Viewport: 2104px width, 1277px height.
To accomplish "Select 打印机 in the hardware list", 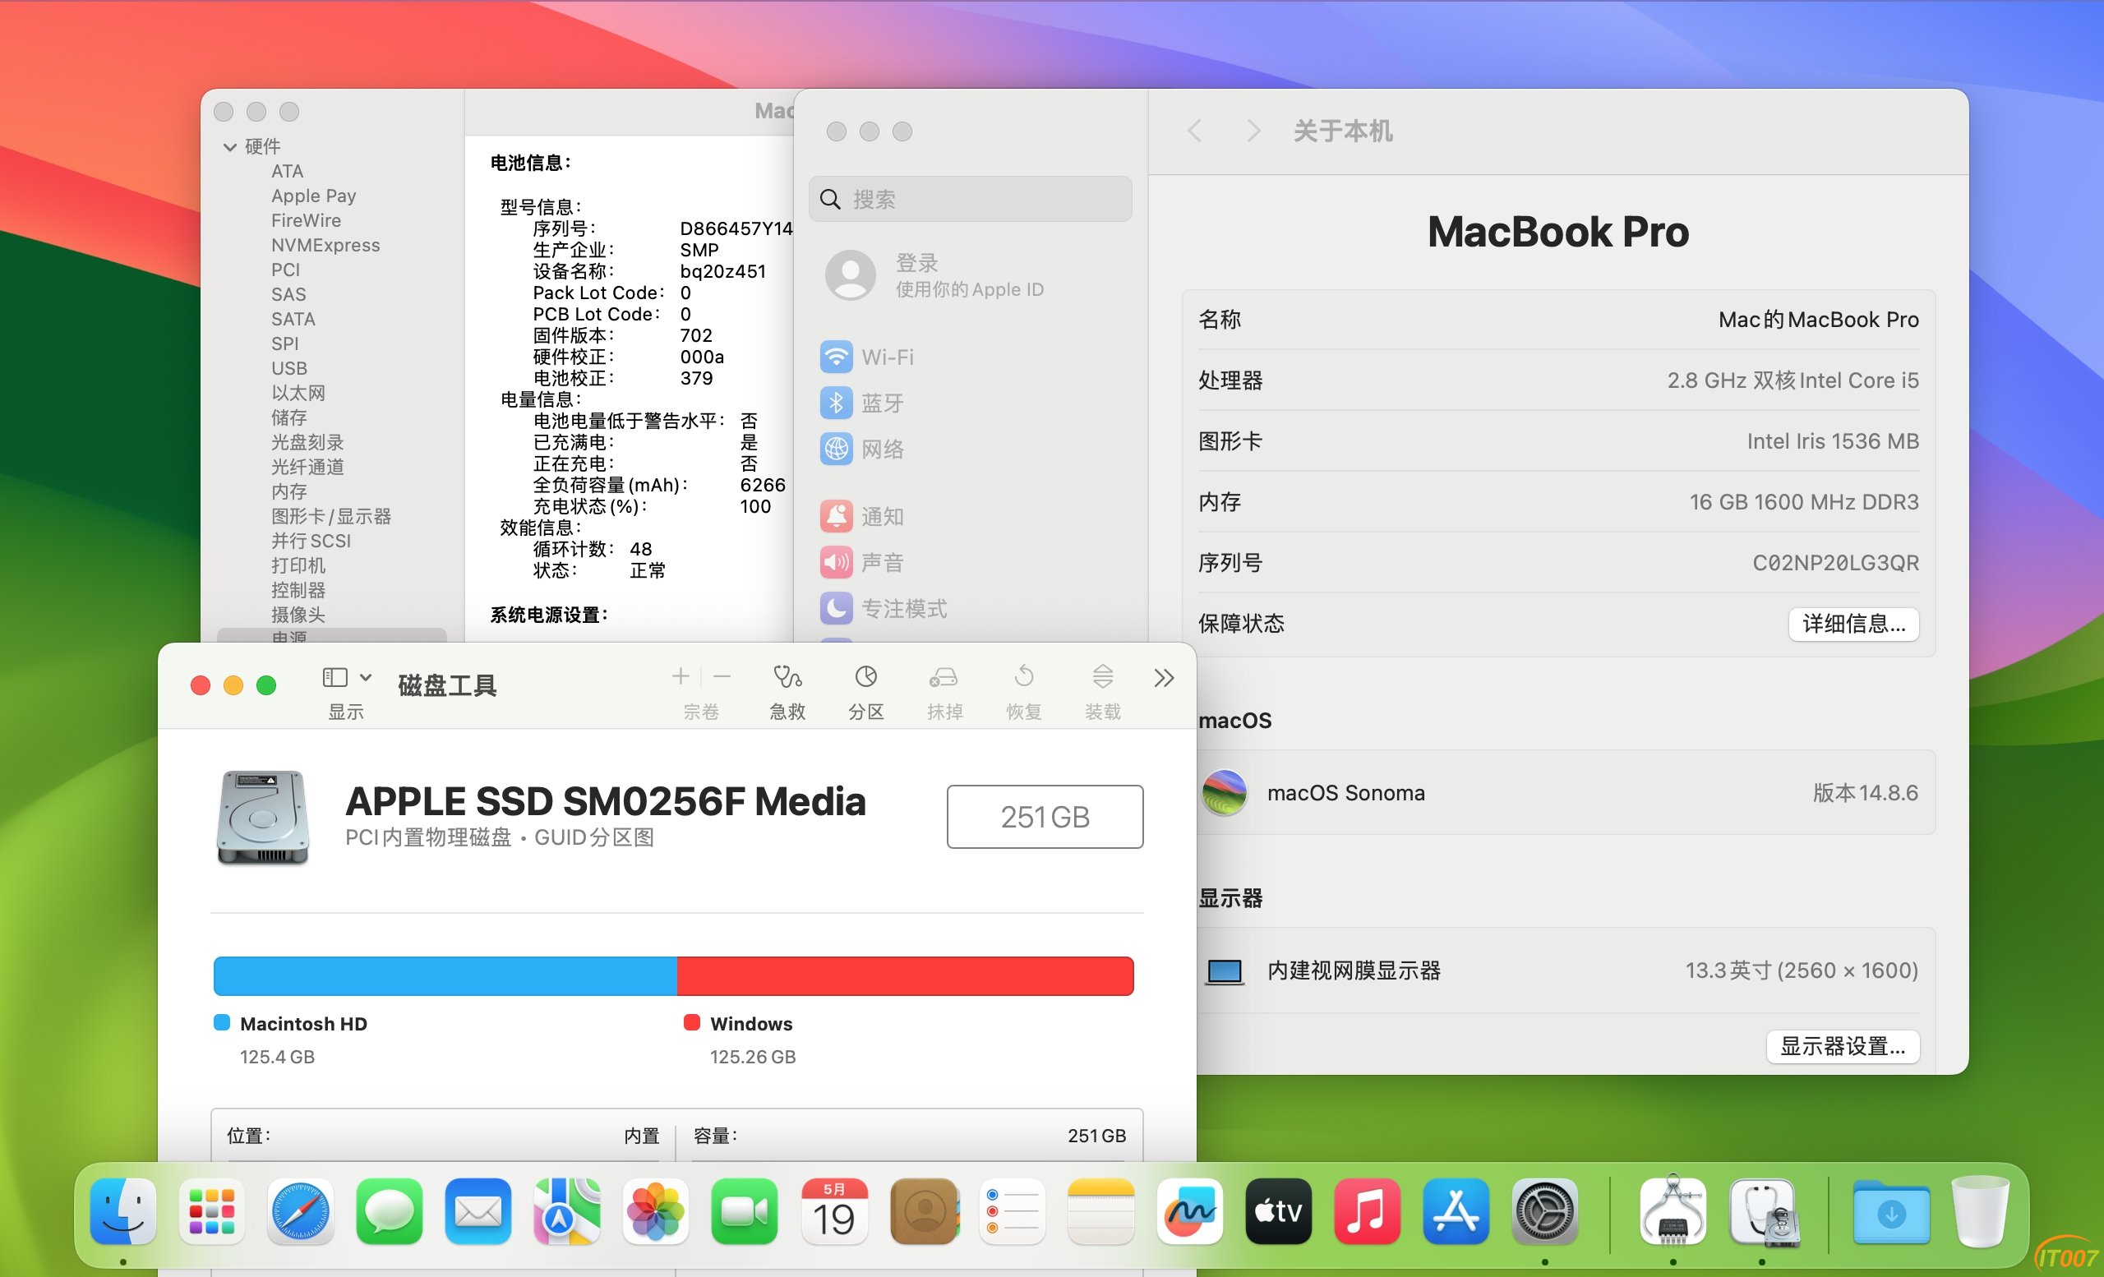I will click(x=298, y=566).
